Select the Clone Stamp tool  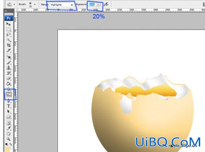(9, 68)
